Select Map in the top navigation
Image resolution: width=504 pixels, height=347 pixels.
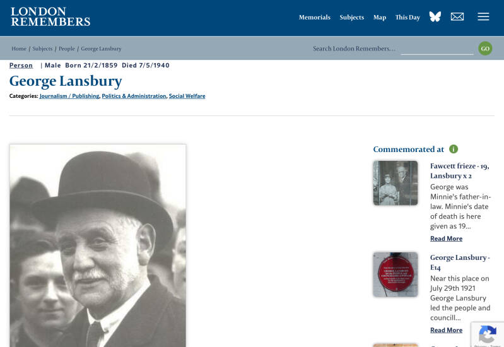click(x=380, y=18)
